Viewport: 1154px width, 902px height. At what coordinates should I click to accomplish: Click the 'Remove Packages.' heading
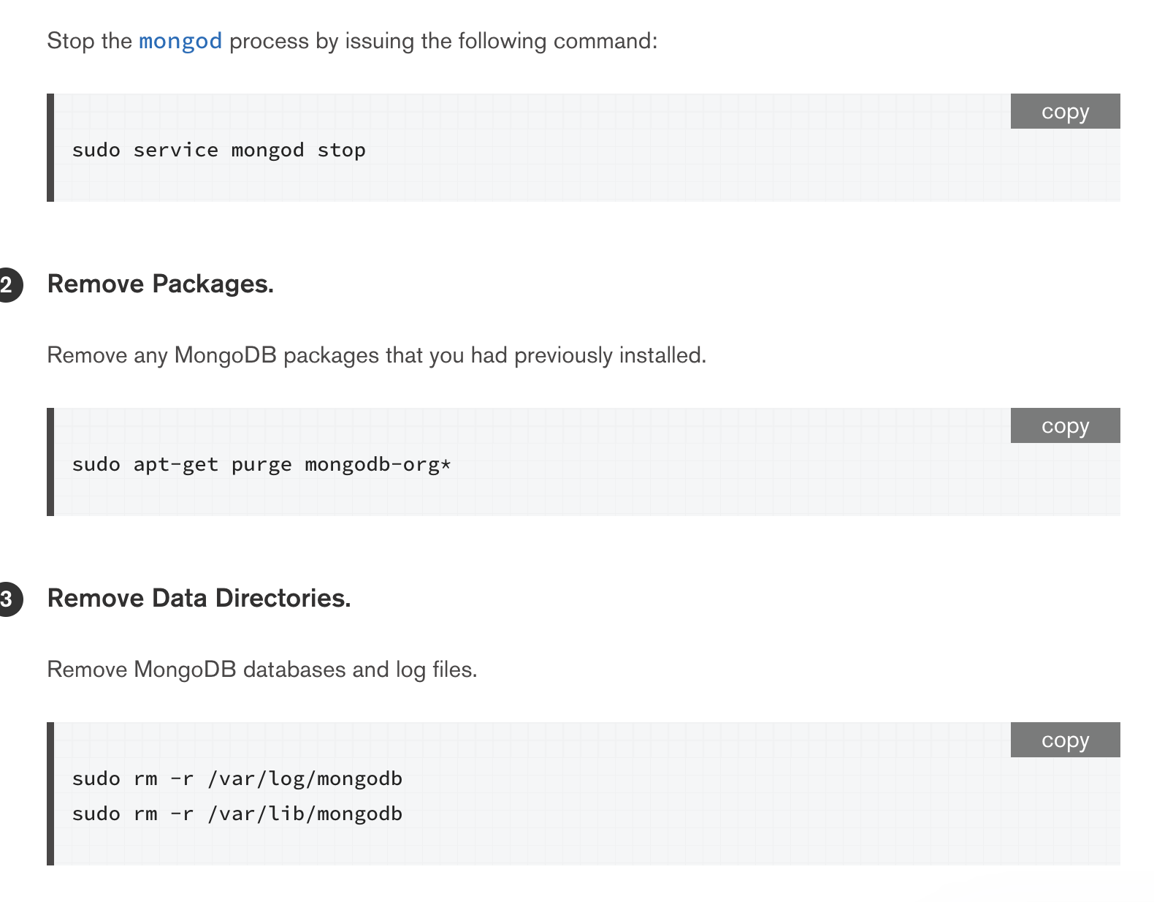coord(161,284)
